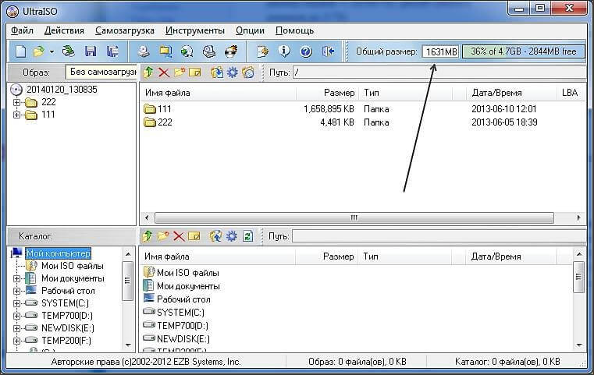Open the Самозагрузка menu
Viewport: 594px width, 375px height.
pyautogui.click(x=125, y=30)
